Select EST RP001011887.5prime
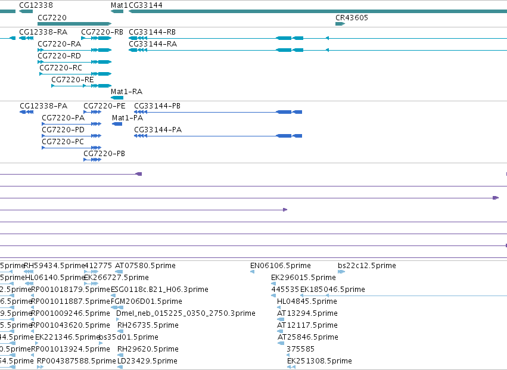 pyautogui.click(x=32, y=307)
